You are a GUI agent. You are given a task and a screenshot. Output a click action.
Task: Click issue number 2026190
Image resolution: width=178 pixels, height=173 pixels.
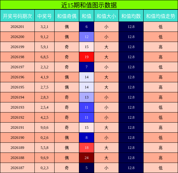click(x=17, y=138)
